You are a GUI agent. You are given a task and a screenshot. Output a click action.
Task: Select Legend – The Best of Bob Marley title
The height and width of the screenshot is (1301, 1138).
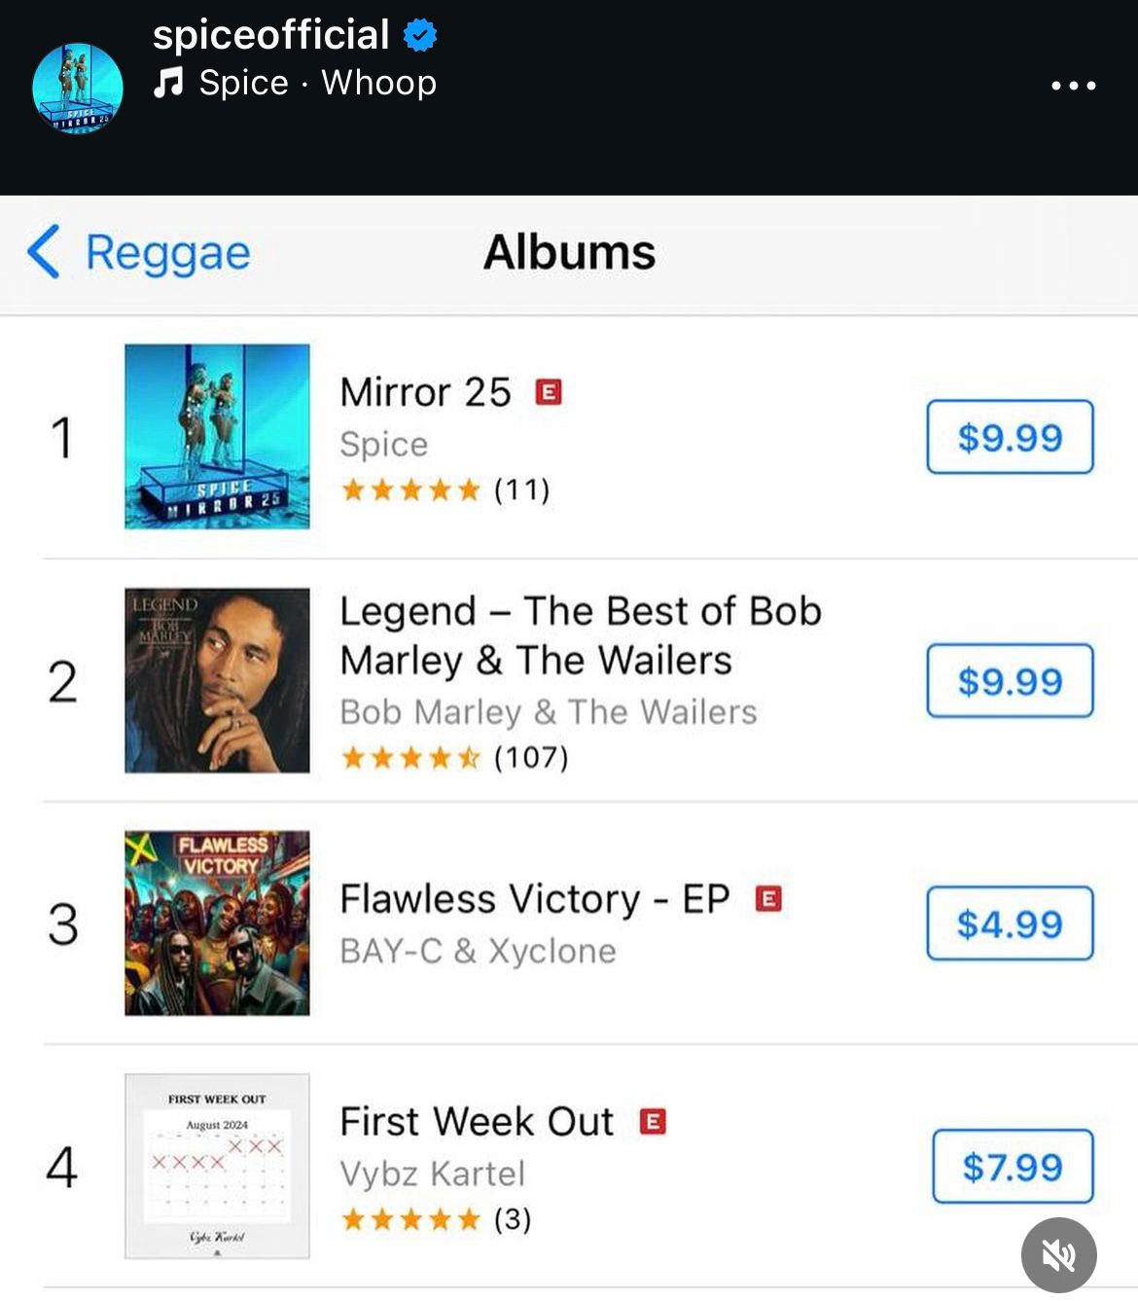click(x=580, y=635)
